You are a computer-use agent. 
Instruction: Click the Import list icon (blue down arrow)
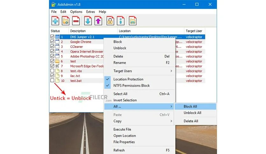pyautogui.click(x=88, y=21)
